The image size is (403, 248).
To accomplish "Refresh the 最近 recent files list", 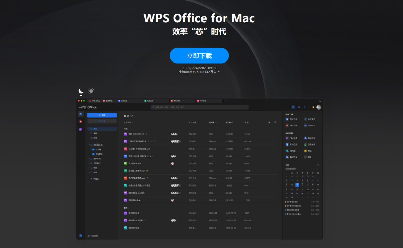I will click(132, 116).
